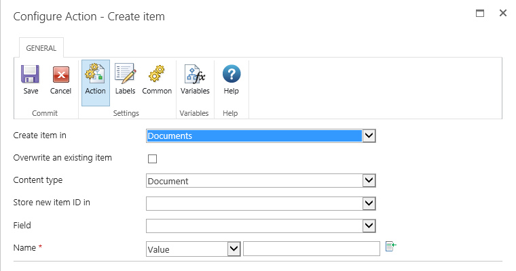Click into the Name text field
This screenshot has height=271, width=516.
pyautogui.click(x=312, y=249)
